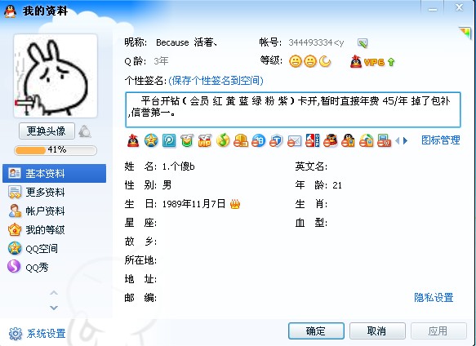The height and width of the screenshot is (346, 476).
Task: Collapse sidebar list with the up chevron
Action: 54,293
